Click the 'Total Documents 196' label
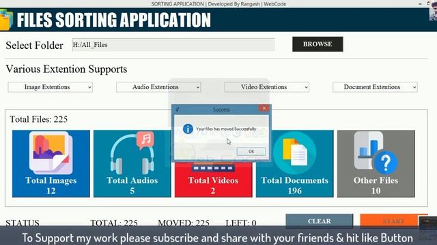437x245 pixels. pyautogui.click(x=294, y=186)
